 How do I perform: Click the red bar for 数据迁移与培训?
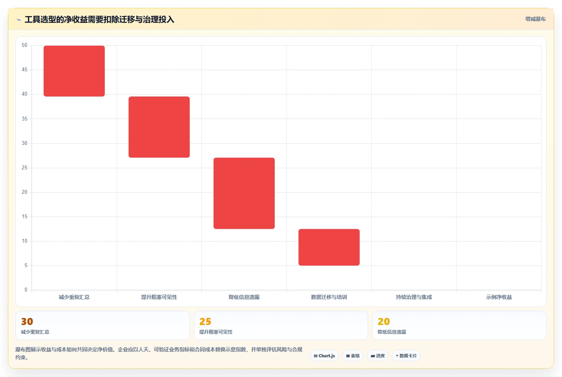(x=329, y=247)
